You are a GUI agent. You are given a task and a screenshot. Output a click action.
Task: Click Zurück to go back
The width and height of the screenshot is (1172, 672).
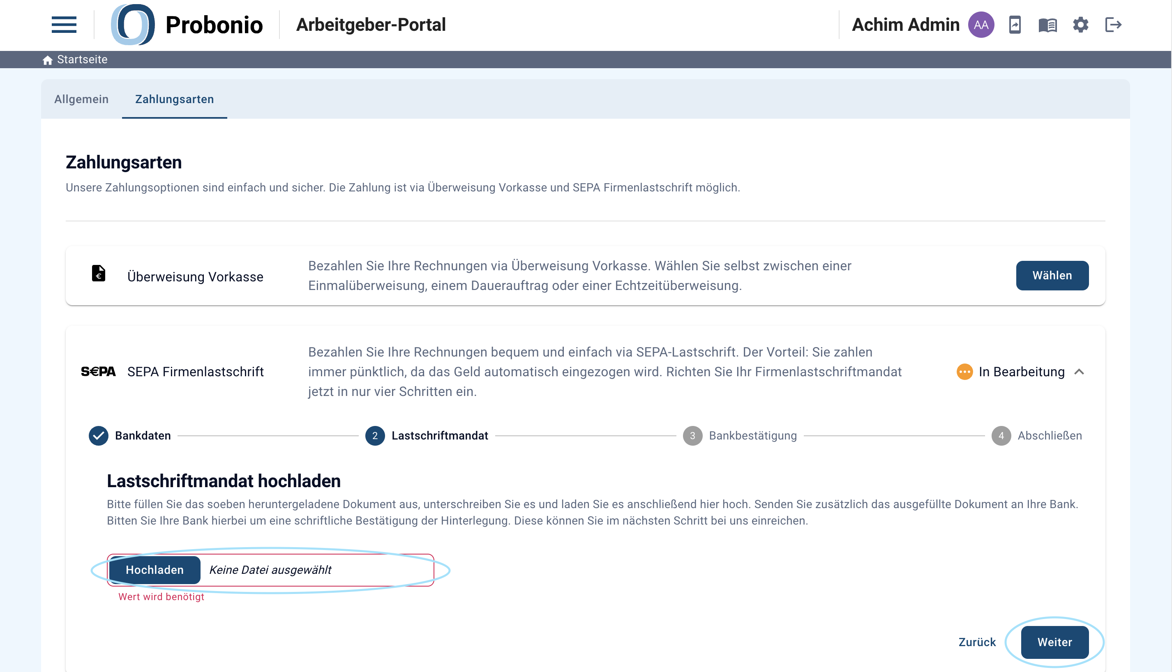[x=977, y=642]
